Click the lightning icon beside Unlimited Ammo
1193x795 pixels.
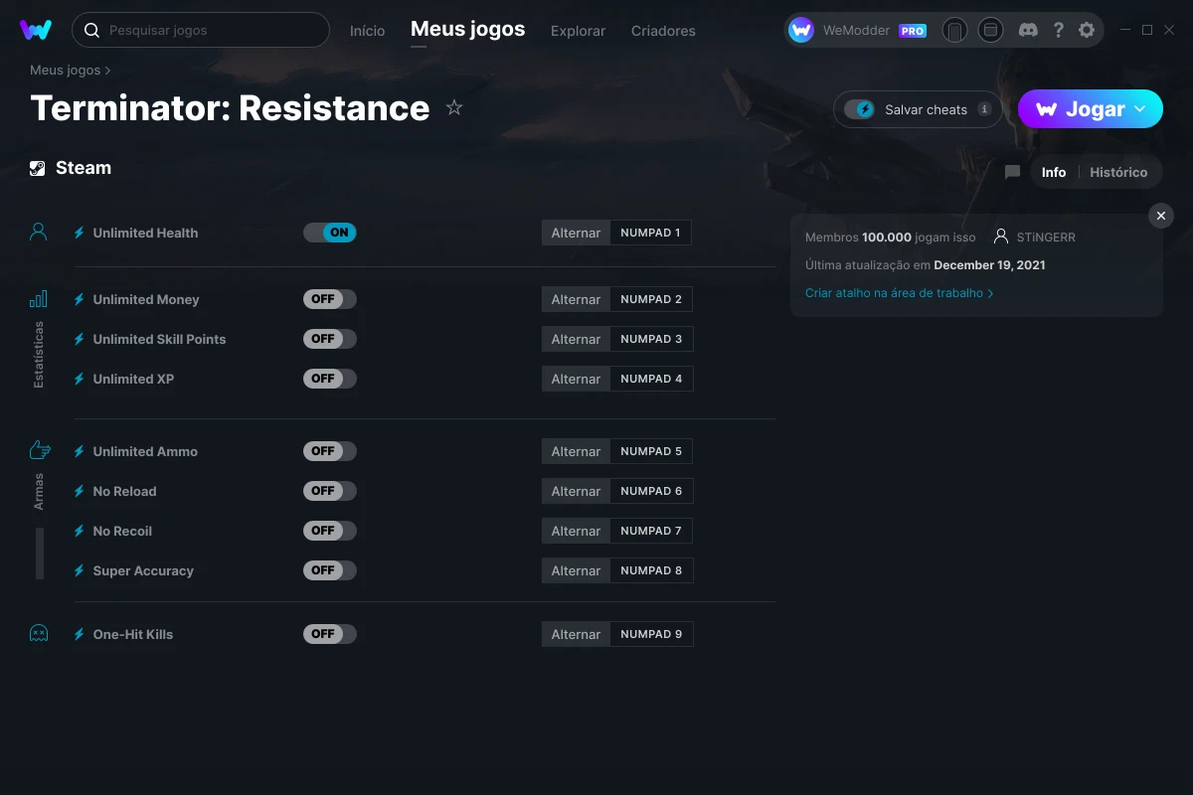click(x=80, y=451)
